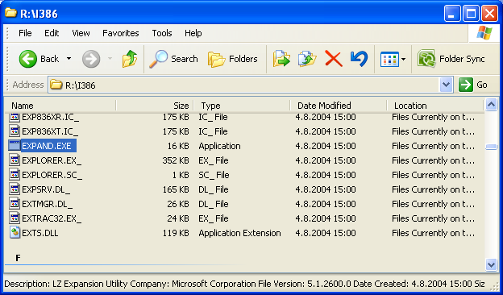503x295 pixels.
Task: Select the EXTRAC32.EX_ file icon
Action: (x=15, y=218)
